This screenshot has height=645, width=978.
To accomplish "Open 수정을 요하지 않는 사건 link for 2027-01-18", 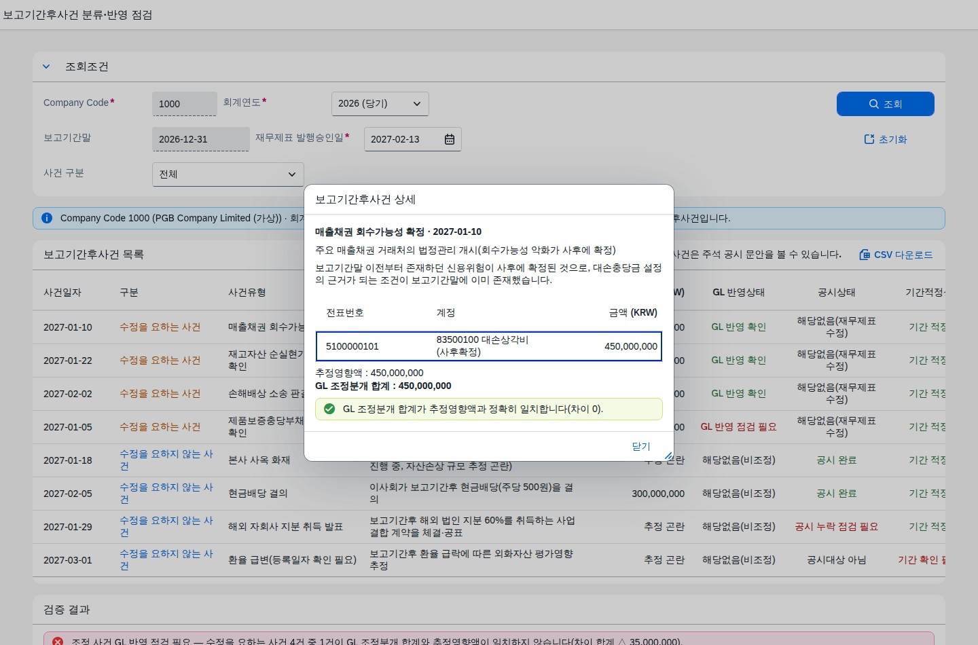I will pos(166,460).
